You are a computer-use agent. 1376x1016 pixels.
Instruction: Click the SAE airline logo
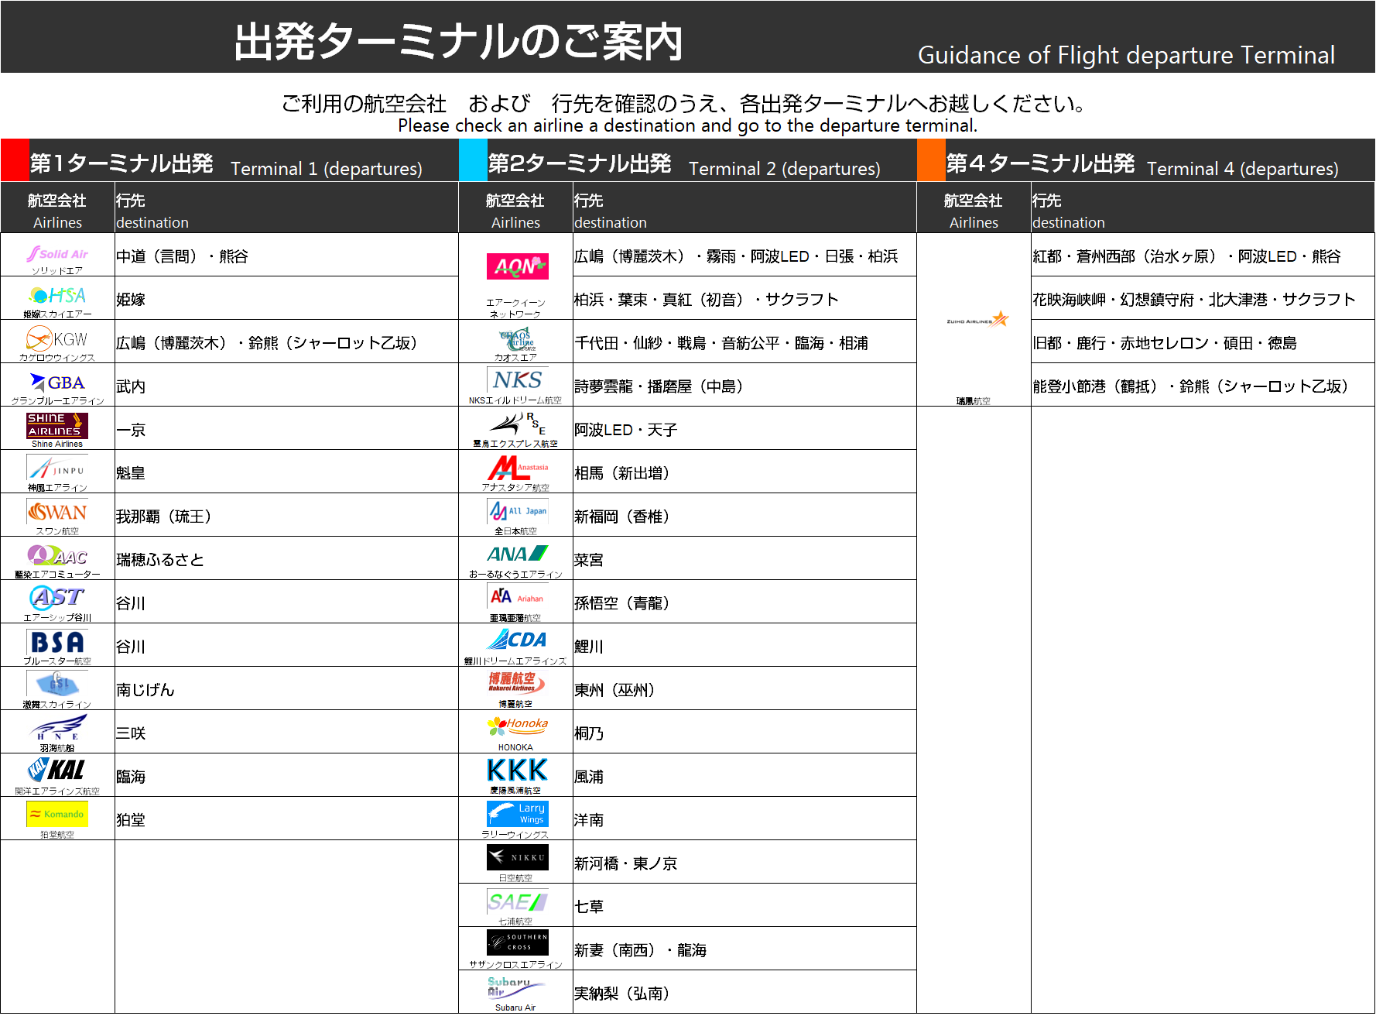click(x=517, y=901)
